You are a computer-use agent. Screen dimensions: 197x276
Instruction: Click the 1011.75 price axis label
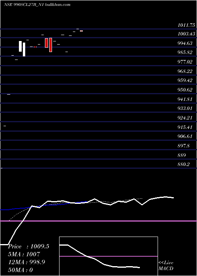pyautogui.click(x=186, y=25)
